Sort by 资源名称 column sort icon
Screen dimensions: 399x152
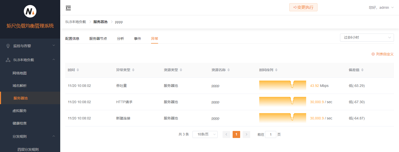[x=229, y=70]
